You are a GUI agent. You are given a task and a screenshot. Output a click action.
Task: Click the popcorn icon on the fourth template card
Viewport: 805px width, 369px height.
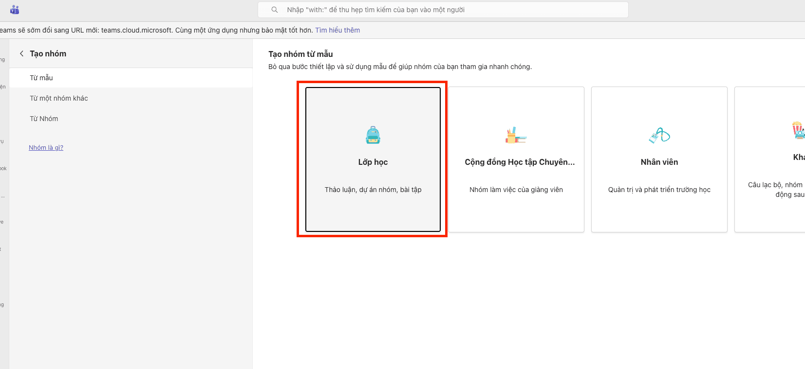798,130
